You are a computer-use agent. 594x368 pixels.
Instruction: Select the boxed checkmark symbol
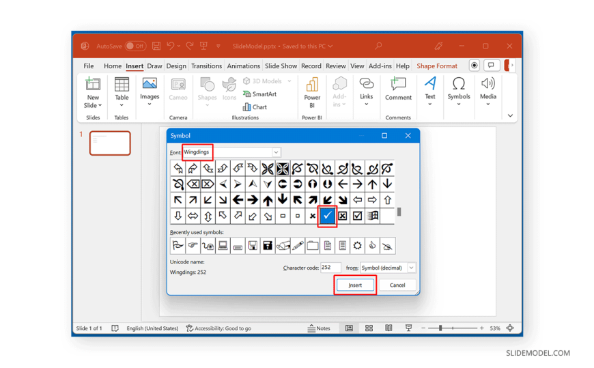click(x=357, y=216)
